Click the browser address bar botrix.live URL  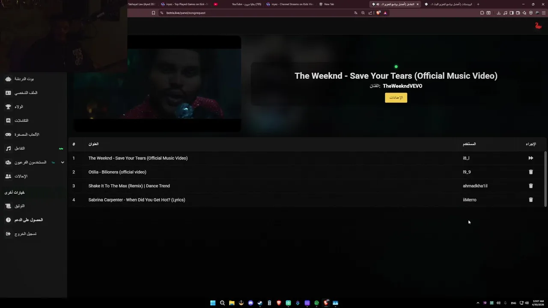click(x=186, y=13)
